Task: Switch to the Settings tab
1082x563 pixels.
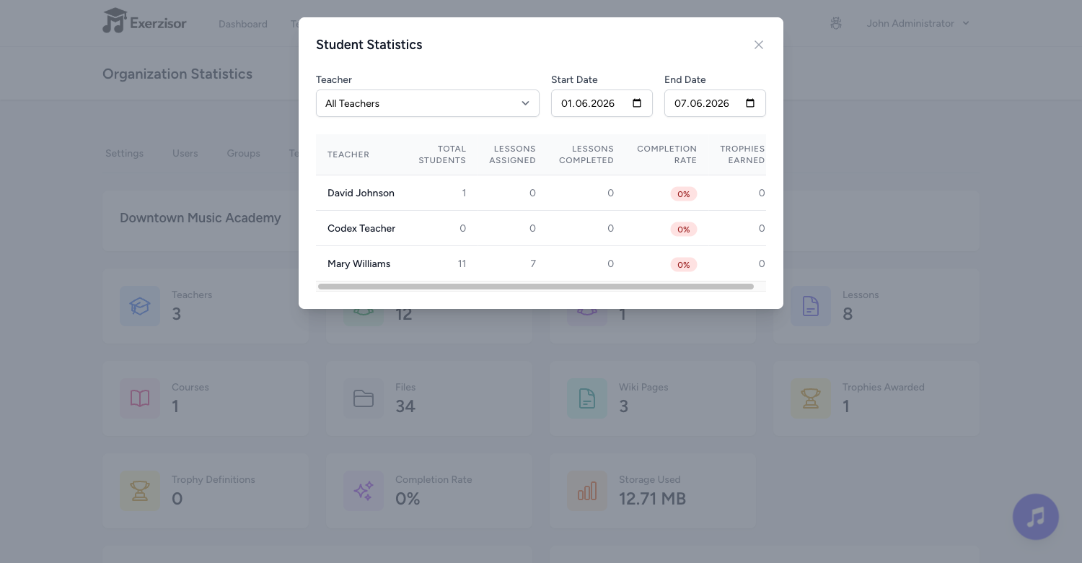Action: pos(124,153)
